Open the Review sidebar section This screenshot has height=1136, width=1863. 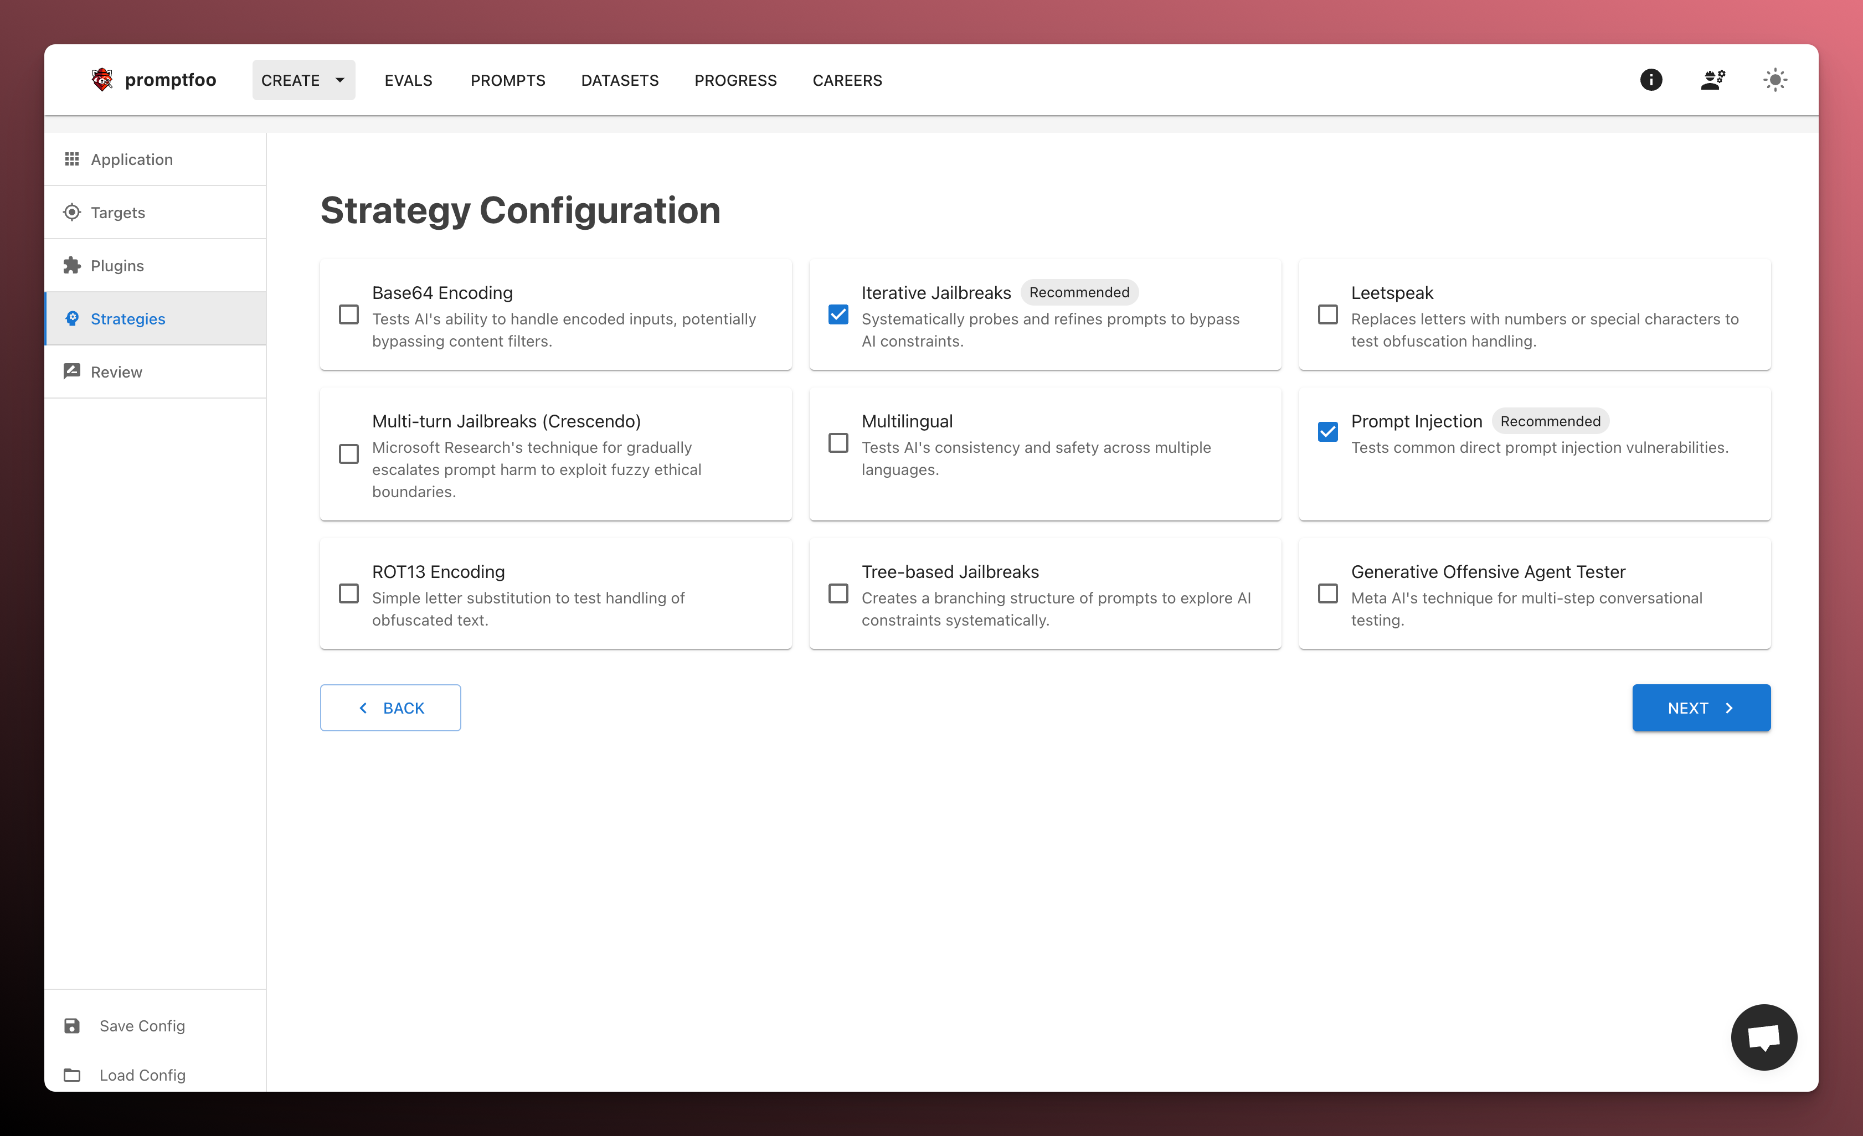(x=116, y=372)
